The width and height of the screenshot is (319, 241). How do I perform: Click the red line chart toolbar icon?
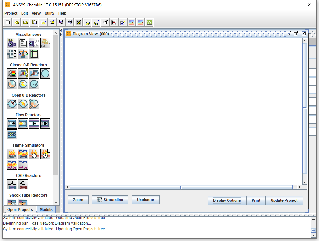114,22
